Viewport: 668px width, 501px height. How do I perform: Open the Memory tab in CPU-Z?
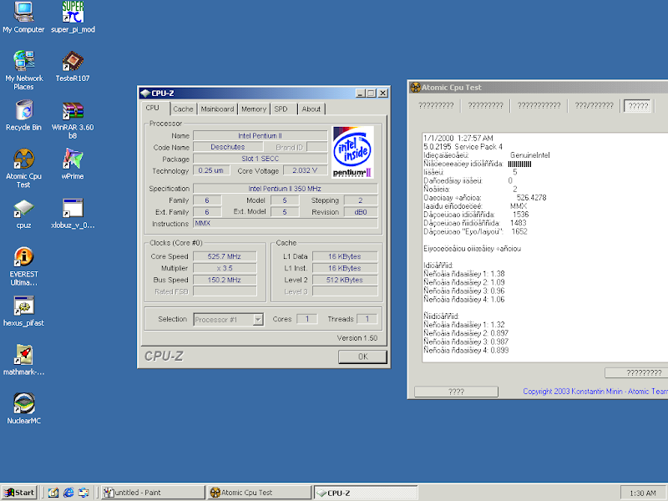pos(254,109)
